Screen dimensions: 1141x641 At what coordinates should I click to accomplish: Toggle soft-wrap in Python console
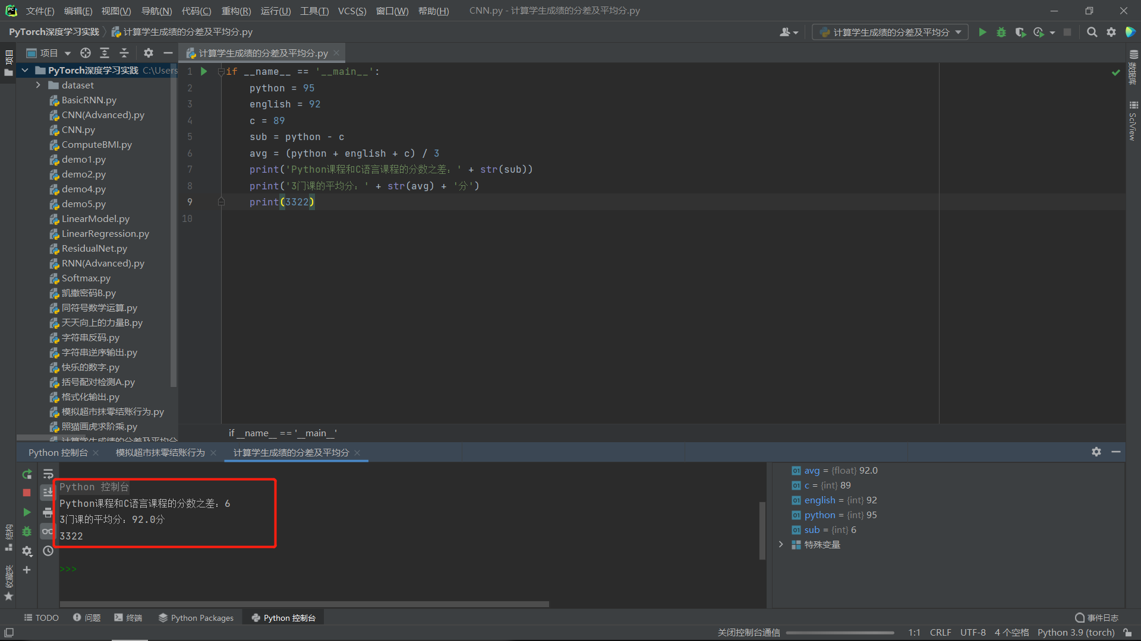(48, 474)
